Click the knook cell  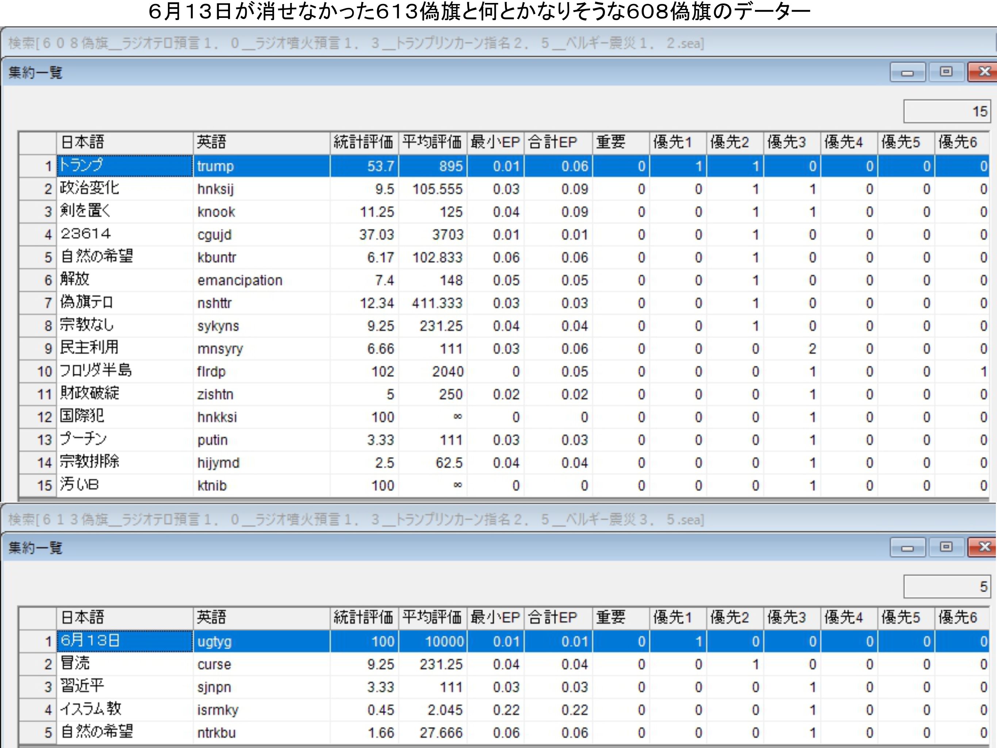click(x=261, y=211)
